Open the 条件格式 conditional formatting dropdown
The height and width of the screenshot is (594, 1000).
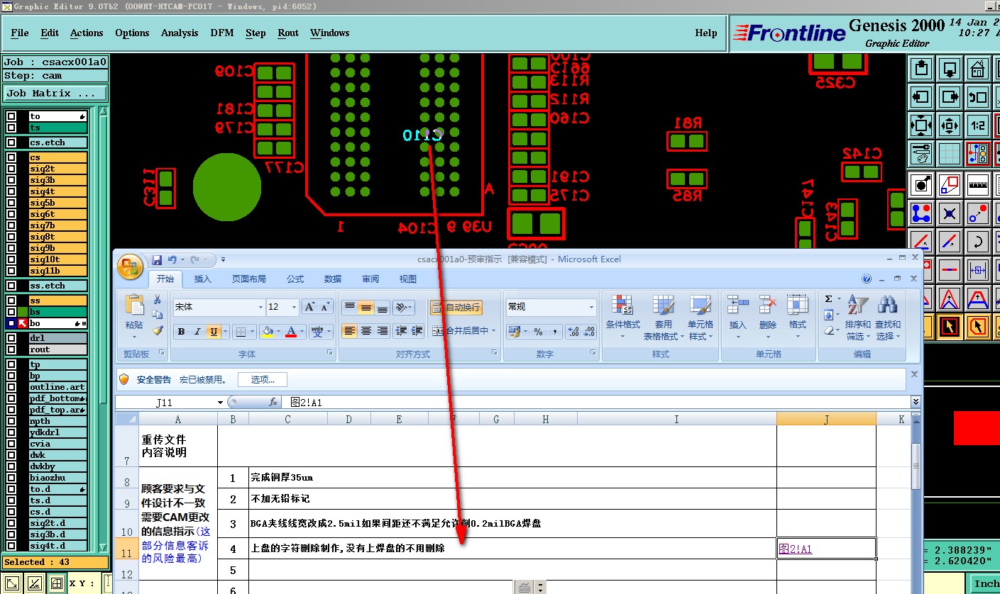click(622, 316)
